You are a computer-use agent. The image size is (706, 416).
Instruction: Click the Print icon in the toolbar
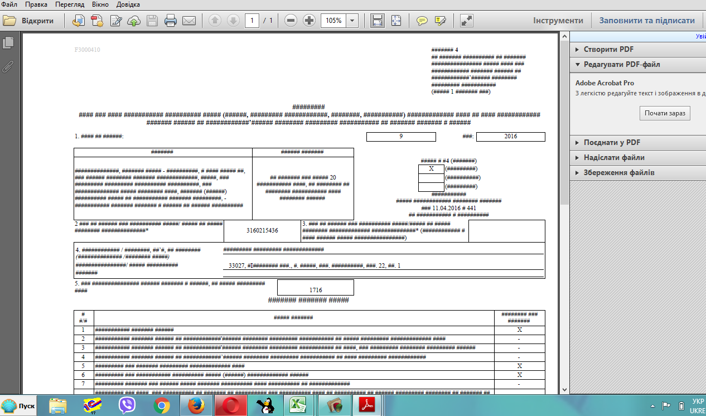tap(171, 21)
